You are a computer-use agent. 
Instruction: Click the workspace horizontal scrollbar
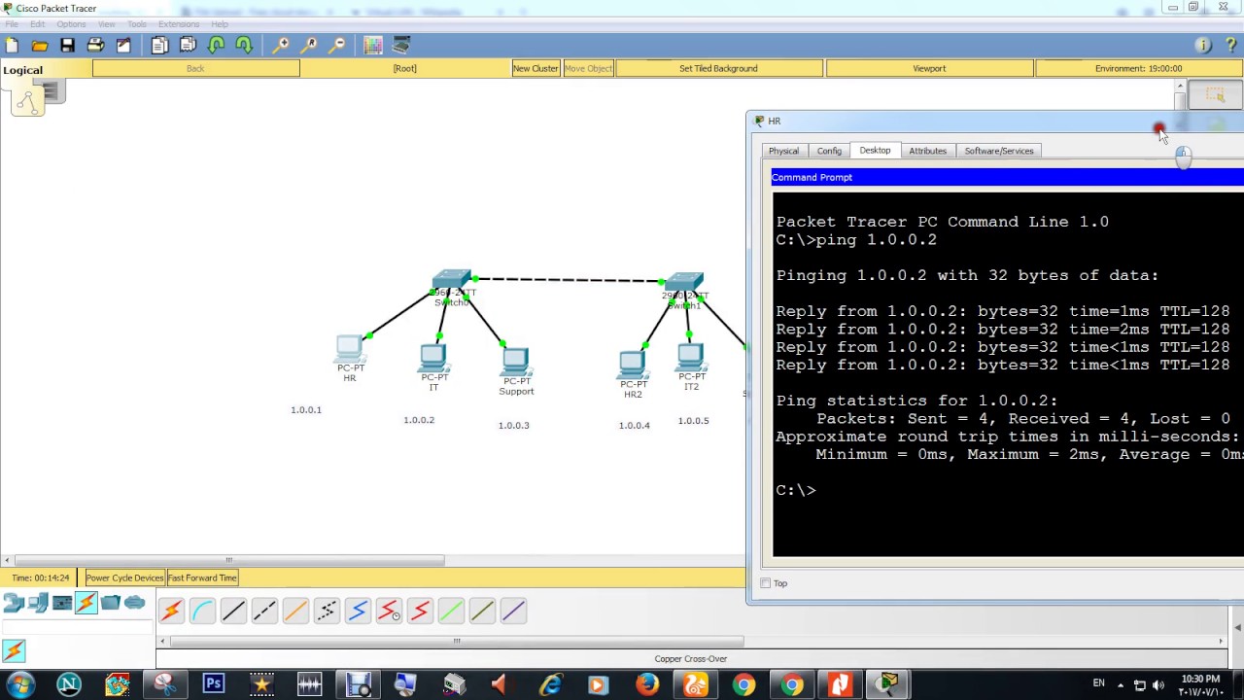[228, 560]
